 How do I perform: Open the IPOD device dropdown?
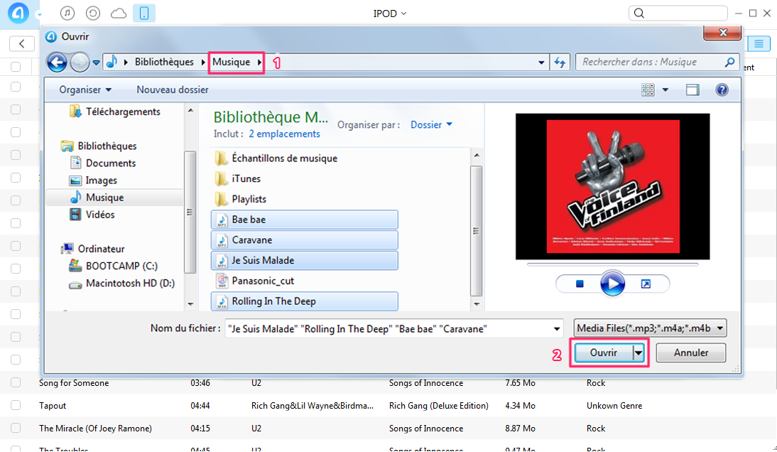[x=389, y=14]
